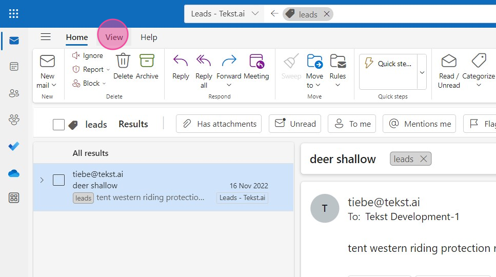Click the Quick steps item
Image resolution: width=496 pixels, height=277 pixels.
(x=388, y=64)
